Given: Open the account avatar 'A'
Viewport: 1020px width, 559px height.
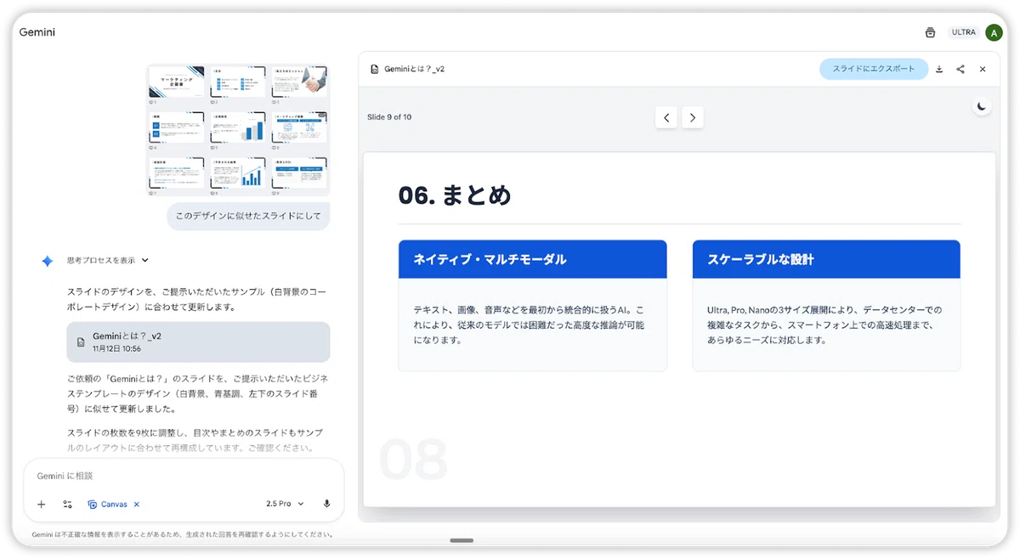Looking at the screenshot, I should (994, 32).
